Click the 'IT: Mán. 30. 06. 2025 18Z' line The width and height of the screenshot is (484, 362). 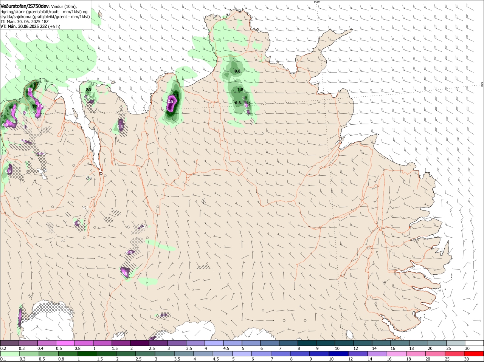point(24,22)
